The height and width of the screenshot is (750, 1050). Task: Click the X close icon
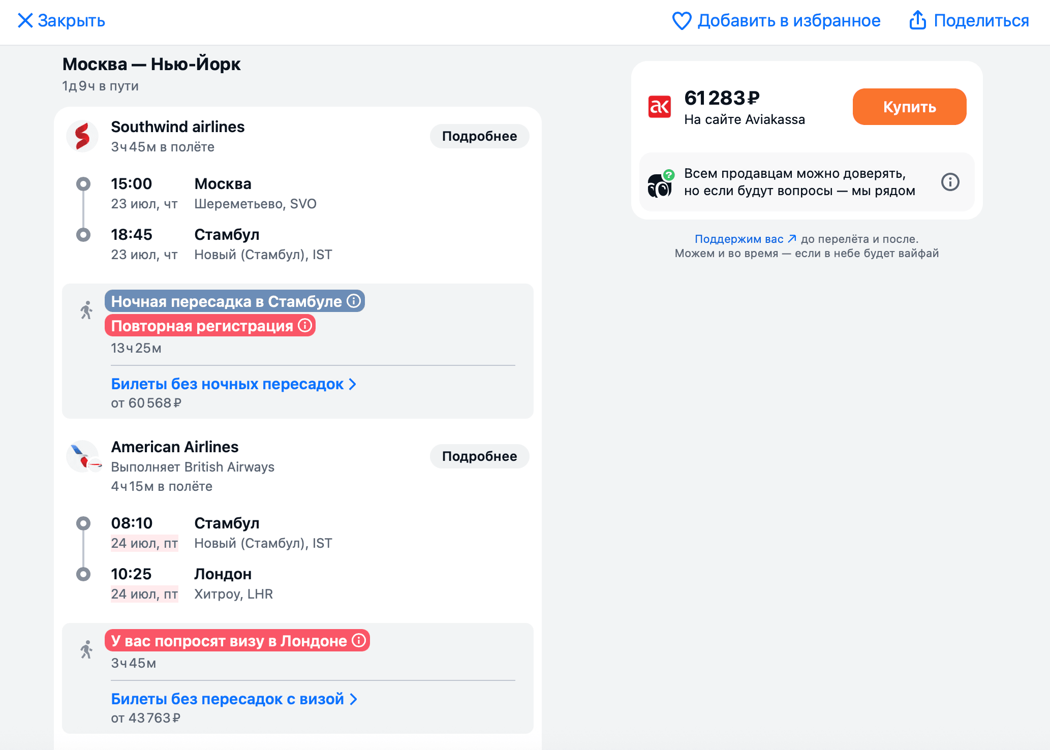pyautogui.click(x=25, y=21)
